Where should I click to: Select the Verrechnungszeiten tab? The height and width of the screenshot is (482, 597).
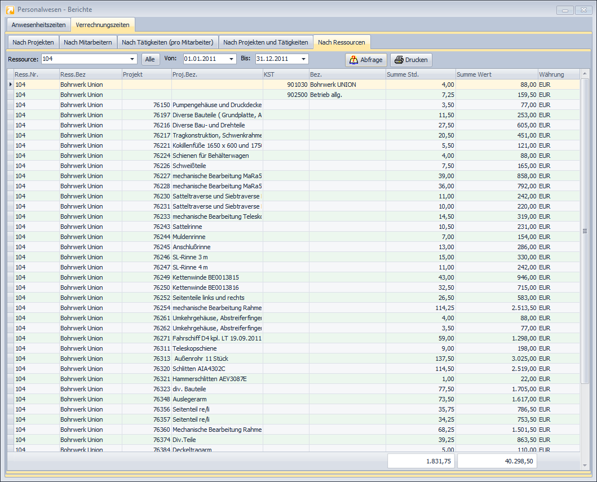[103, 25]
